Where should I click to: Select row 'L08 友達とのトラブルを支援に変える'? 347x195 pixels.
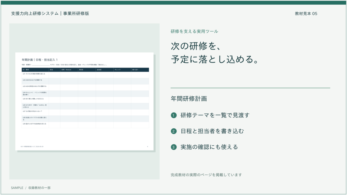pos(85,118)
